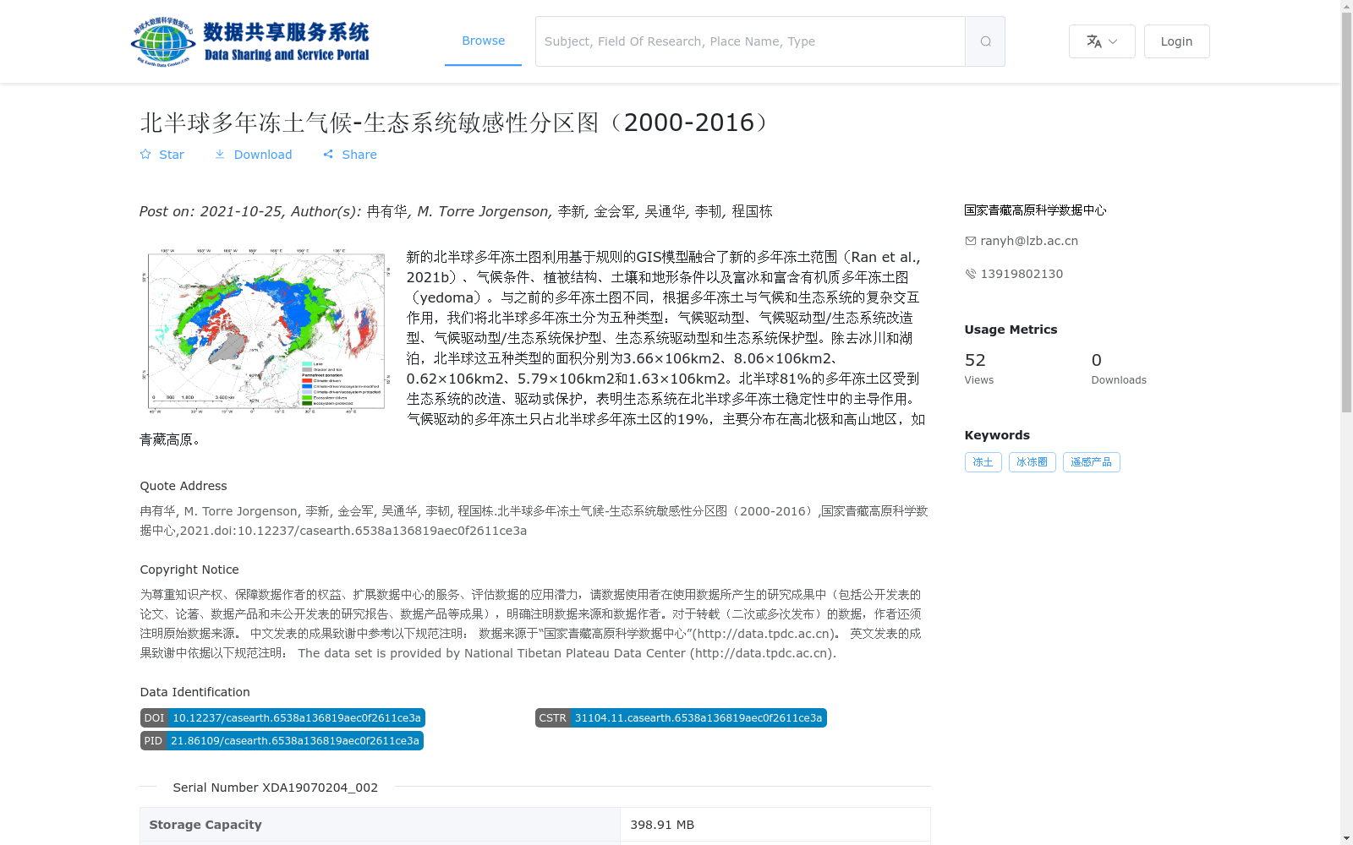The height and width of the screenshot is (845, 1353).
Task: Click the Data Sharing portal logo
Action: pyautogui.click(x=250, y=41)
